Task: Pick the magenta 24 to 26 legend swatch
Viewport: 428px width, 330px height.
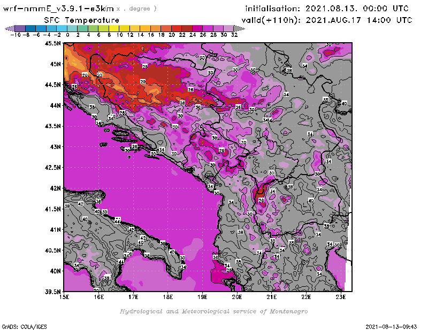Action: (197, 28)
